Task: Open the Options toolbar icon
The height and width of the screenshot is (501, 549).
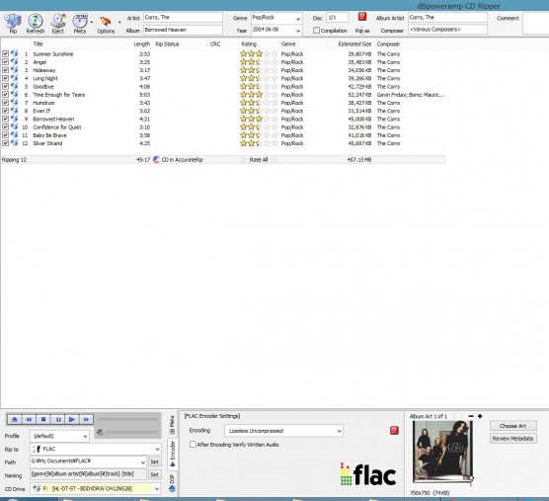Action: [x=106, y=22]
